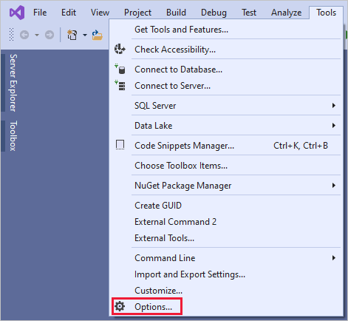Select Import and Export Settings

[x=226, y=274]
